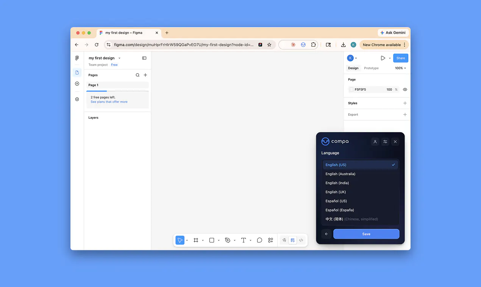Bookmark this tab with star icon

click(x=269, y=45)
